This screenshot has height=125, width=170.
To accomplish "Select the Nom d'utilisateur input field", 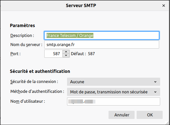I will tap(113, 101).
